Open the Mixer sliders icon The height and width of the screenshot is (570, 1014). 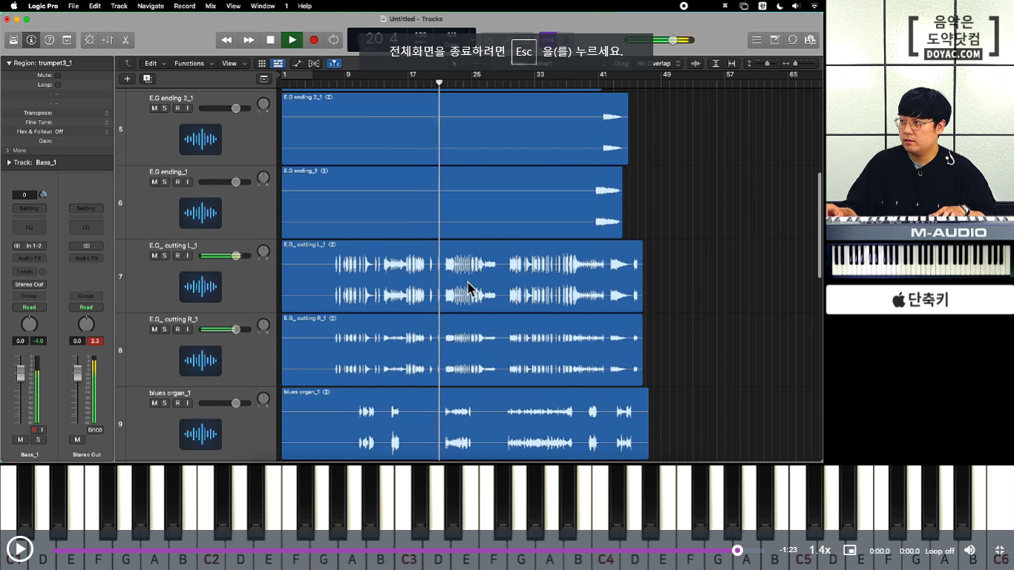tap(108, 40)
